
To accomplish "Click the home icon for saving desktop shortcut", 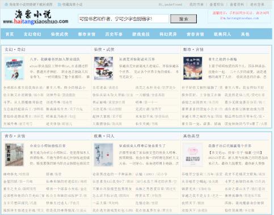I will pyautogui.click(x=6, y=5).
